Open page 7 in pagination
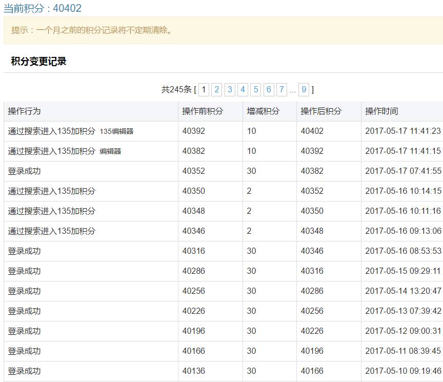The width and height of the screenshot is (443, 382). pyautogui.click(x=281, y=90)
